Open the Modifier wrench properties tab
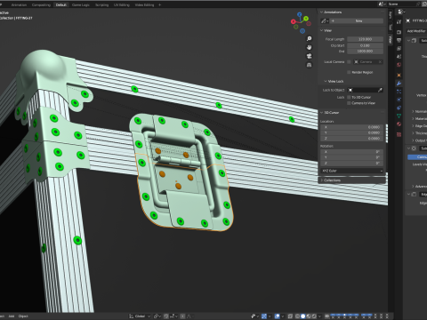 pos(399,84)
